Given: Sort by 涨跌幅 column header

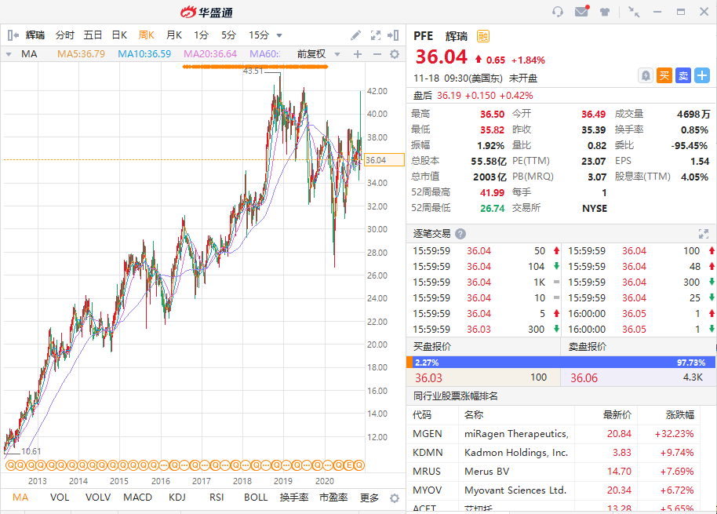Looking at the screenshot, I should tap(680, 415).
